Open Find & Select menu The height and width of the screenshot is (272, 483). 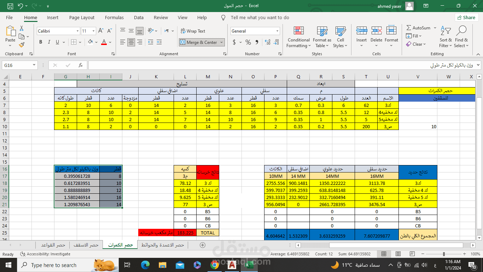pyautogui.click(x=461, y=37)
